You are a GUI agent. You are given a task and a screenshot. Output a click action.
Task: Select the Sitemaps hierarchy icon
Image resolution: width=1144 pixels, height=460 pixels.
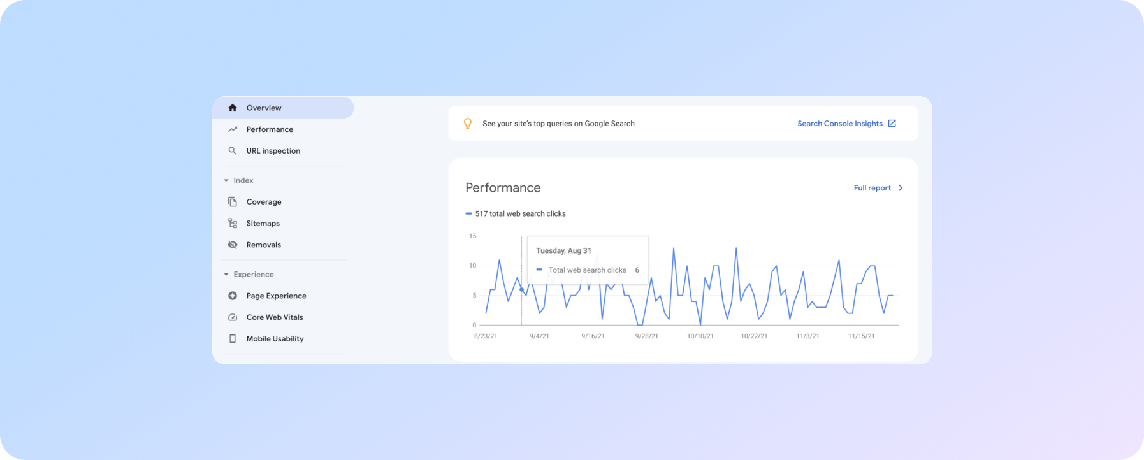[x=233, y=223]
